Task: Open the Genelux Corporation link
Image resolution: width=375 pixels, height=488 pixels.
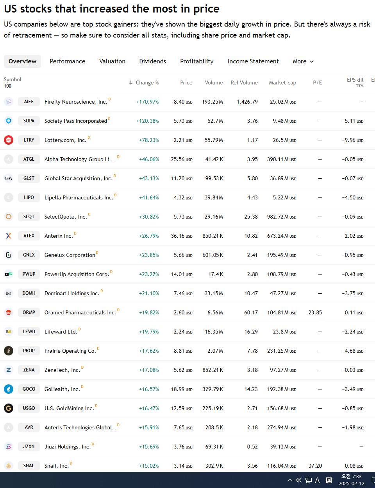Action: pos(70,255)
